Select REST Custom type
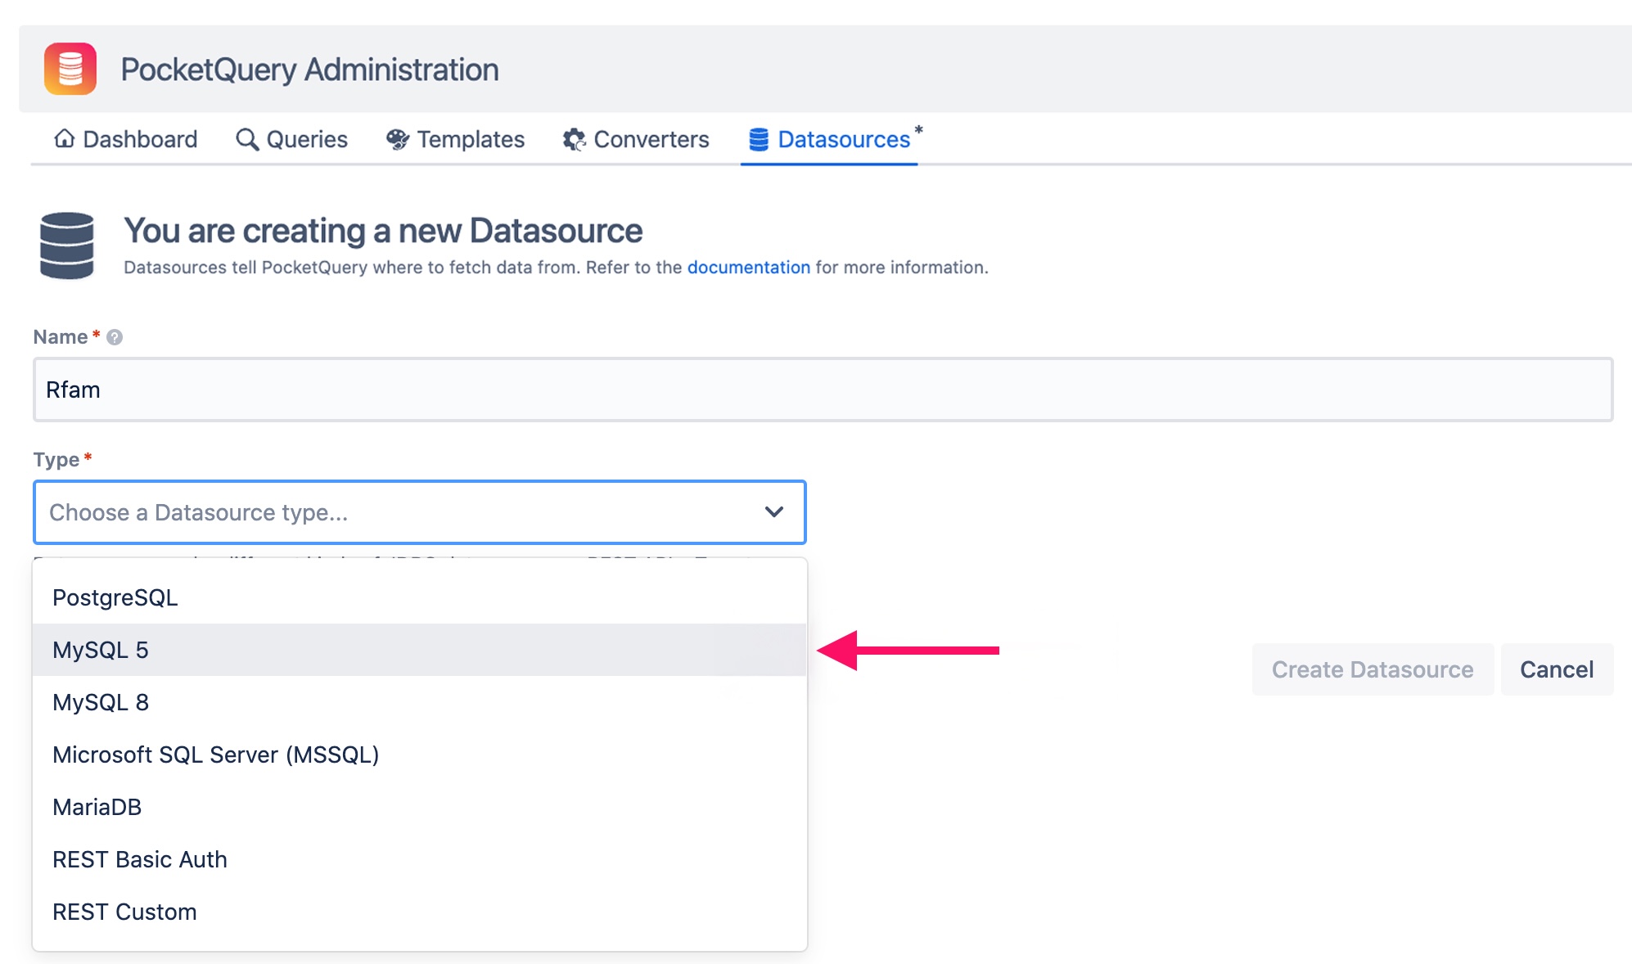This screenshot has width=1632, height=964. pyautogui.click(x=419, y=912)
